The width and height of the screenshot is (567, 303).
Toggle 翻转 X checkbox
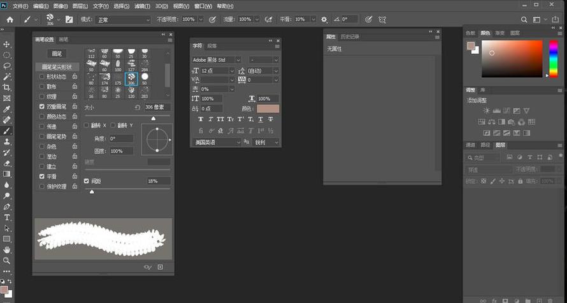(x=87, y=125)
